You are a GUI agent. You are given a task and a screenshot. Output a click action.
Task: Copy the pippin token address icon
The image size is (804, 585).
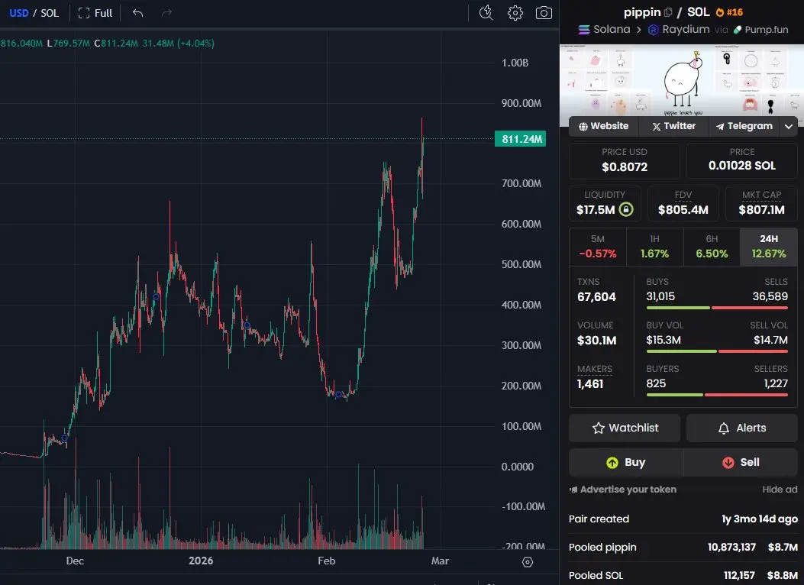point(667,12)
